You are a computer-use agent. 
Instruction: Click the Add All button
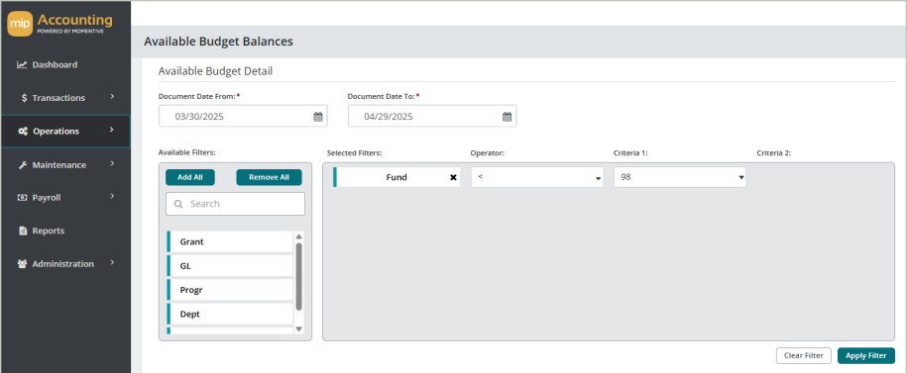pyautogui.click(x=189, y=177)
